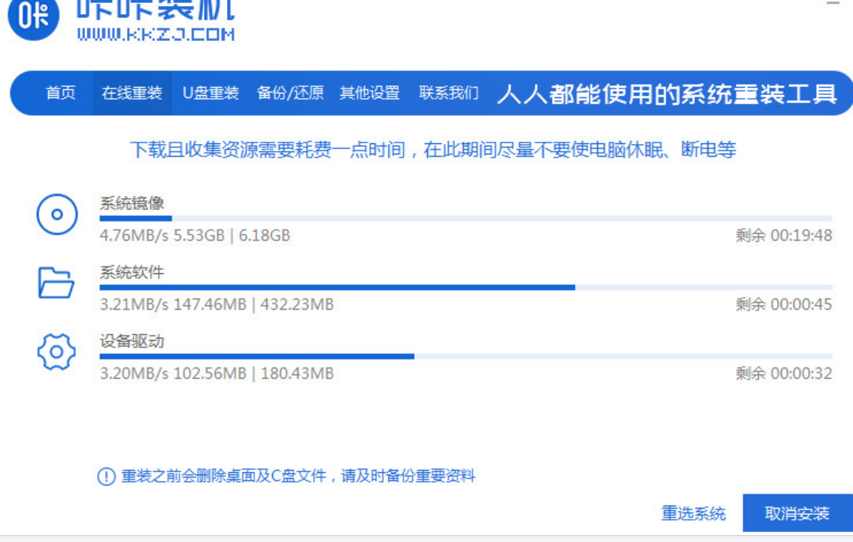Click the WWW.KKZJ.COM website text
853x542 pixels.
[x=156, y=34]
